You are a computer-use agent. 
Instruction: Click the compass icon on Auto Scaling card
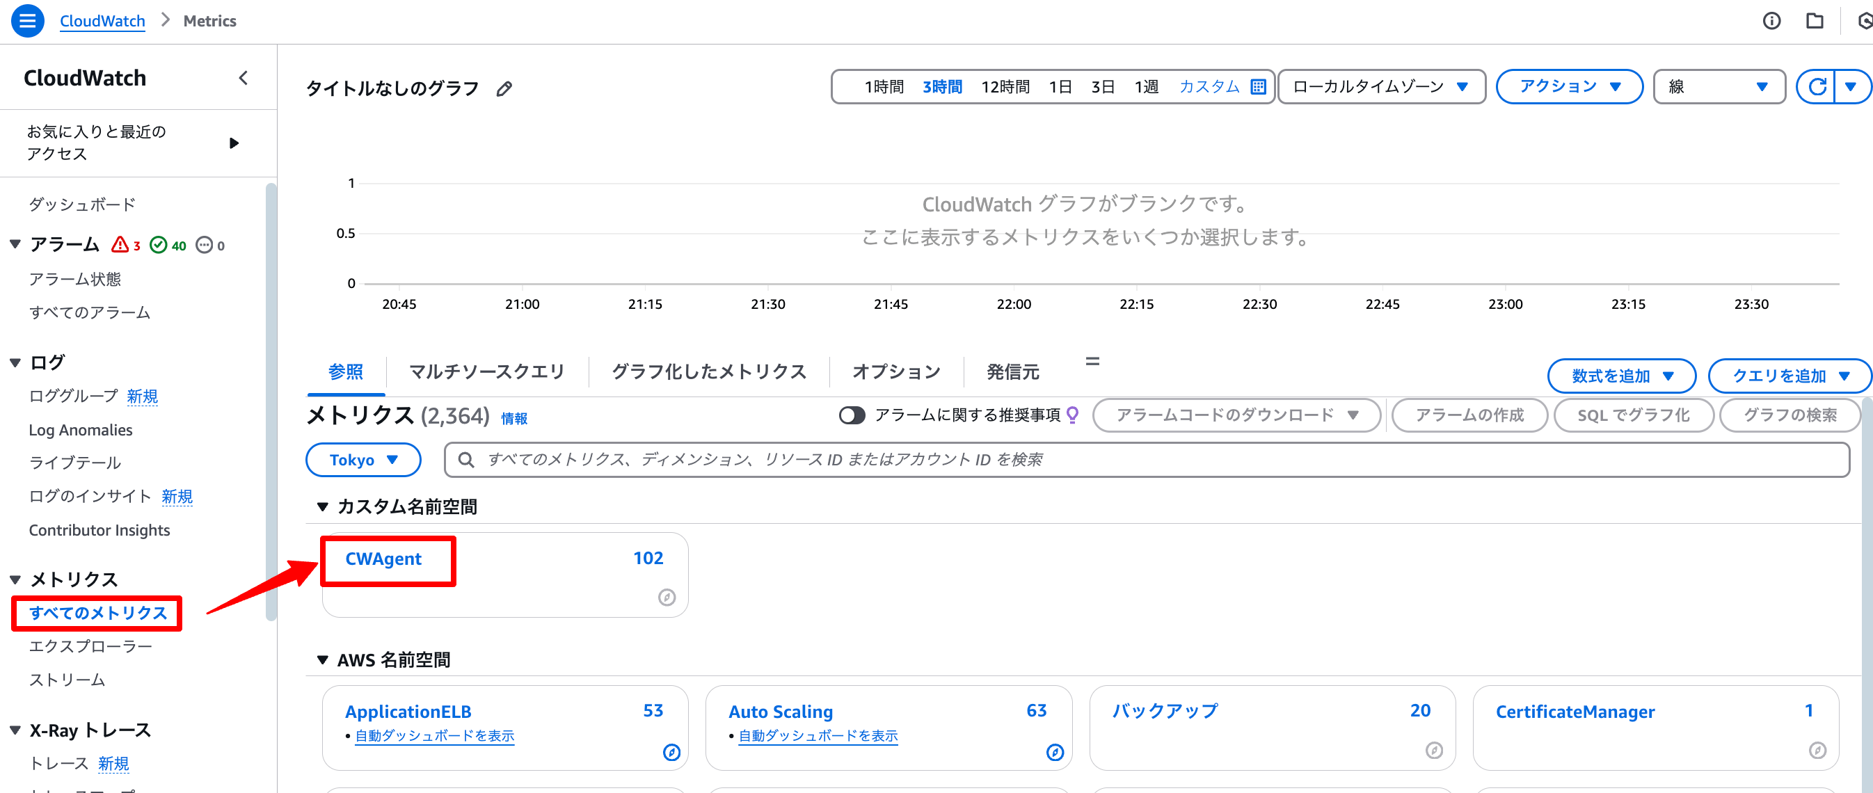tap(1054, 752)
